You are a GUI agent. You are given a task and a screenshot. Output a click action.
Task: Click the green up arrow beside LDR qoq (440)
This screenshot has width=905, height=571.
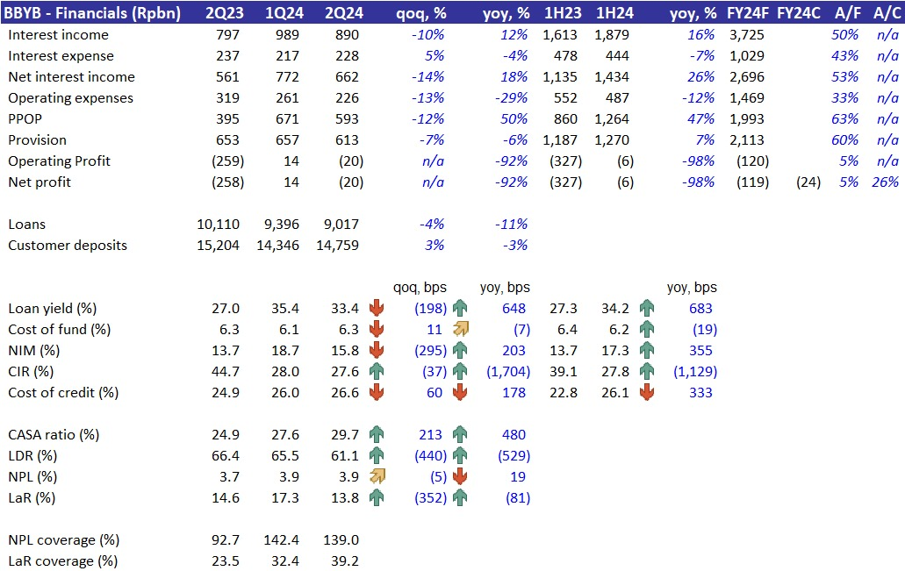pos(377,455)
